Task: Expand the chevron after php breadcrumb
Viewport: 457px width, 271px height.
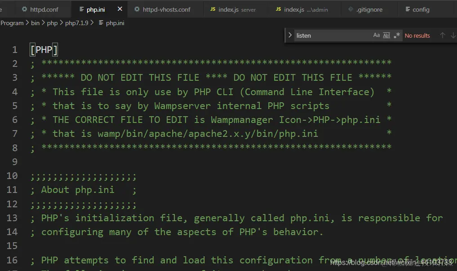Action: pyautogui.click(x=61, y=22)
